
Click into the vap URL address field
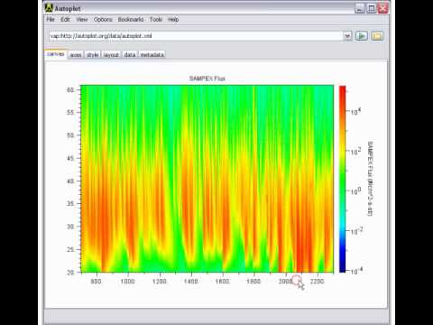(x=196, y=36)
